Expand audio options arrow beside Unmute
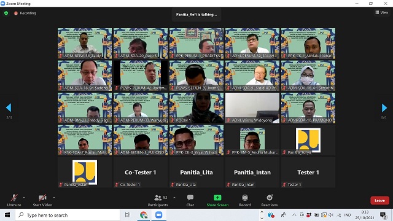 [24, 198]
